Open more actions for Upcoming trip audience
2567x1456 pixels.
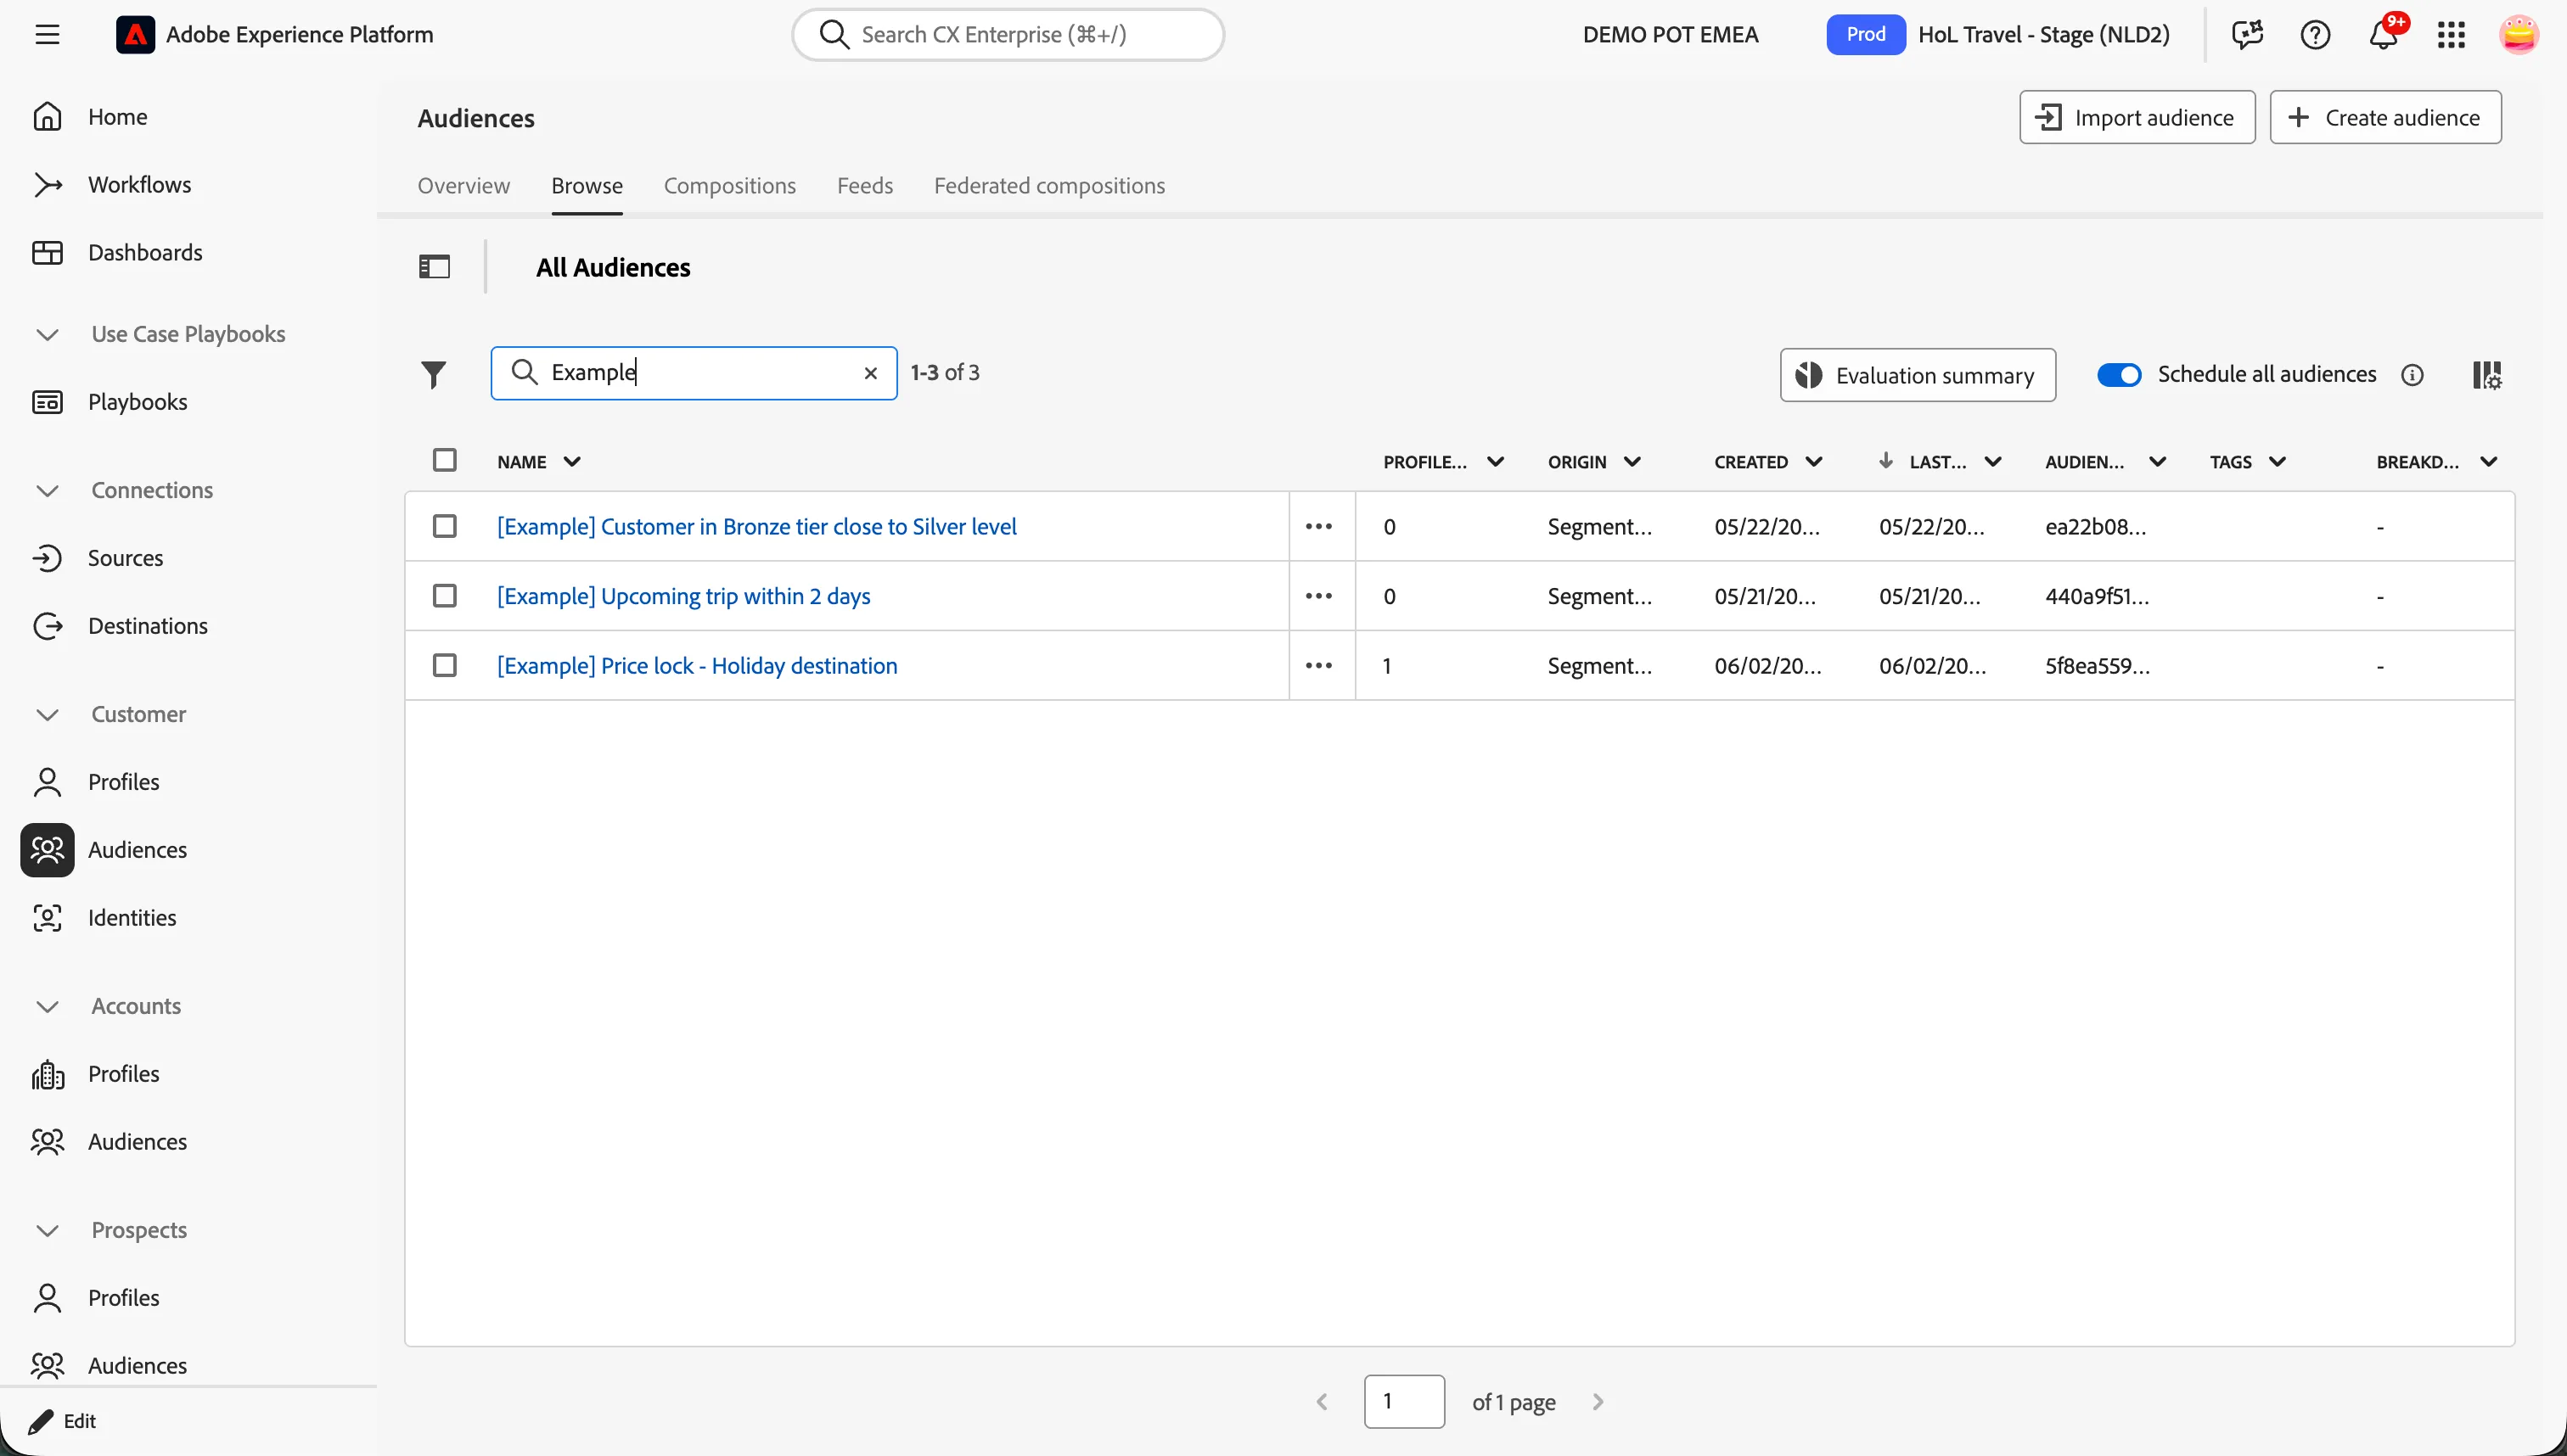1318,596
